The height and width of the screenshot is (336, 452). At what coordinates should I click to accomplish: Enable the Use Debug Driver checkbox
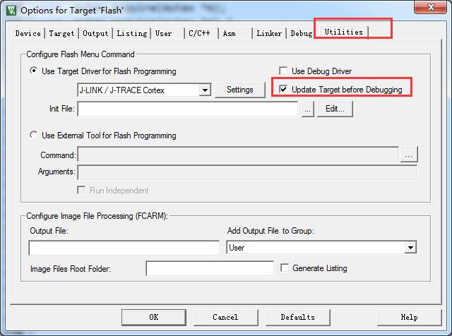(x=284, y=71)
